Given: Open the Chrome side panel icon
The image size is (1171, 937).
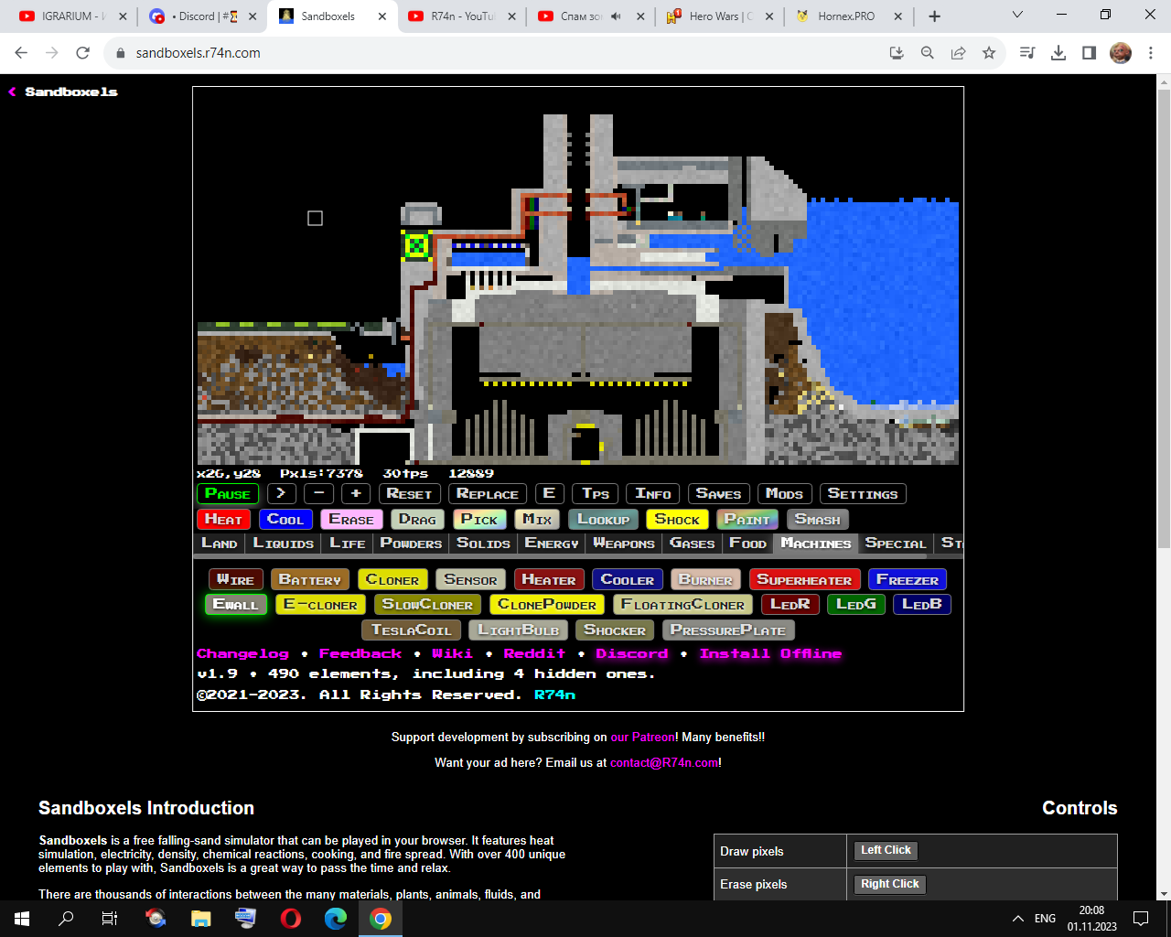Looking at the screenshot, I should click(1089, 53).
